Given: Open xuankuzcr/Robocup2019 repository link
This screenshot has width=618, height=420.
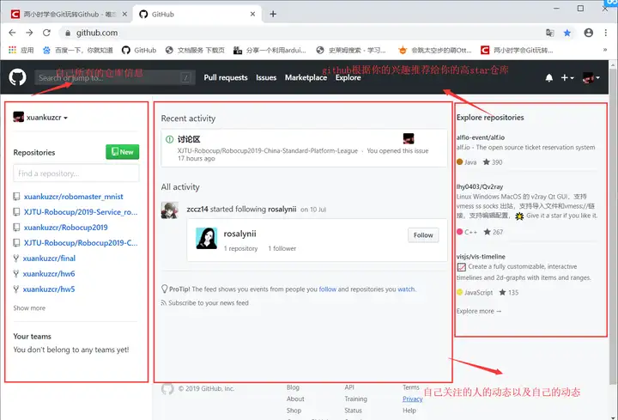Looking at the screenshot, I should pyautogui.click(x=65, y=227).
